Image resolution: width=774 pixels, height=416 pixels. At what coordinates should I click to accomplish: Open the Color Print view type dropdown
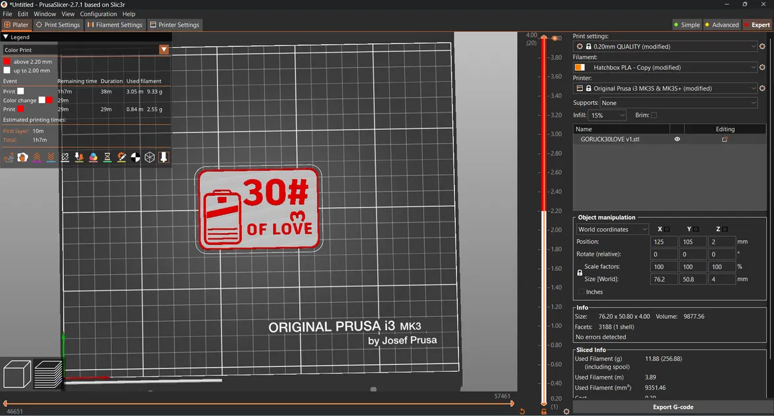pyautogui.click(x=164, y=50)
